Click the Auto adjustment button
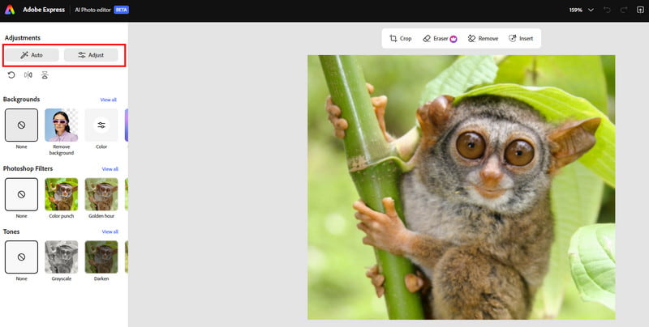Viewport: 649px width, 327px height. [x=32, y=55]
